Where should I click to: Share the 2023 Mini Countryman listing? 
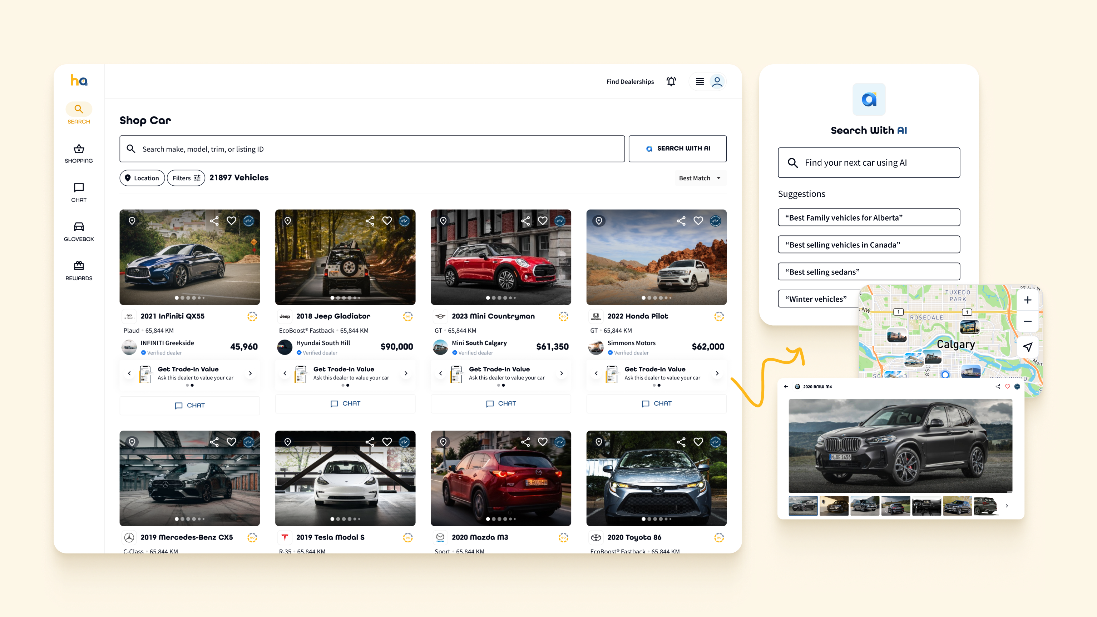coord(525,220)
